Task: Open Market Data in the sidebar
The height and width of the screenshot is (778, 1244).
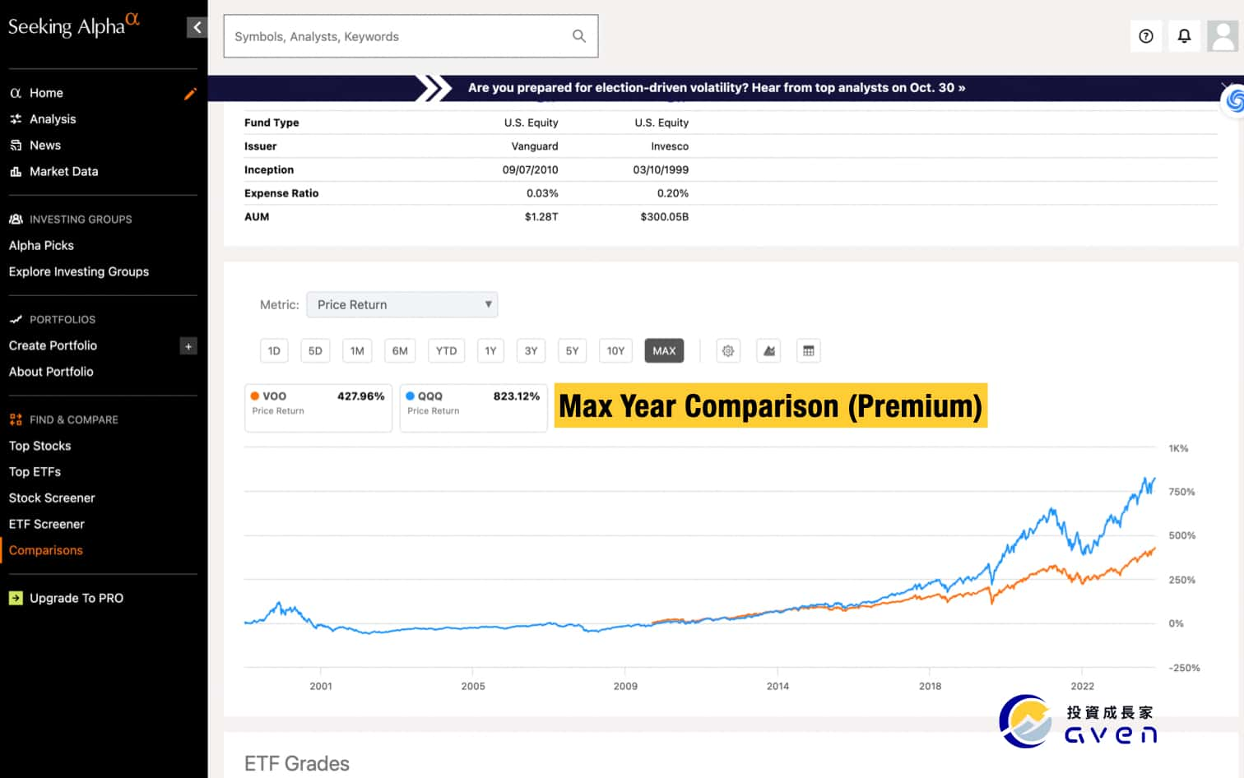Action: 63,171
